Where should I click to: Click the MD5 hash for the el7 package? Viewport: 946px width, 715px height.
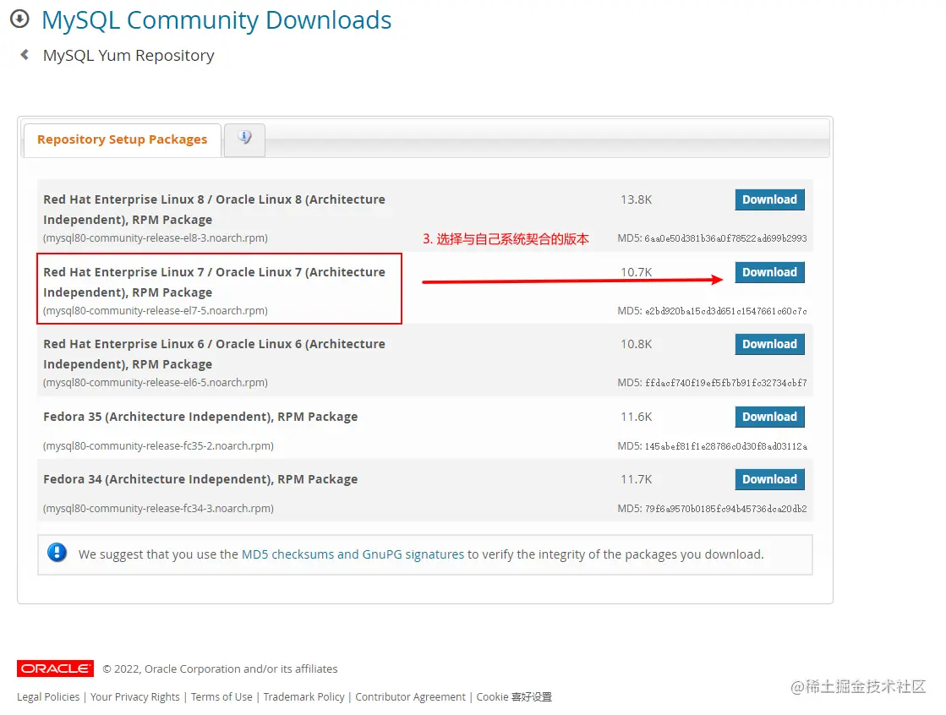point(725,311)
